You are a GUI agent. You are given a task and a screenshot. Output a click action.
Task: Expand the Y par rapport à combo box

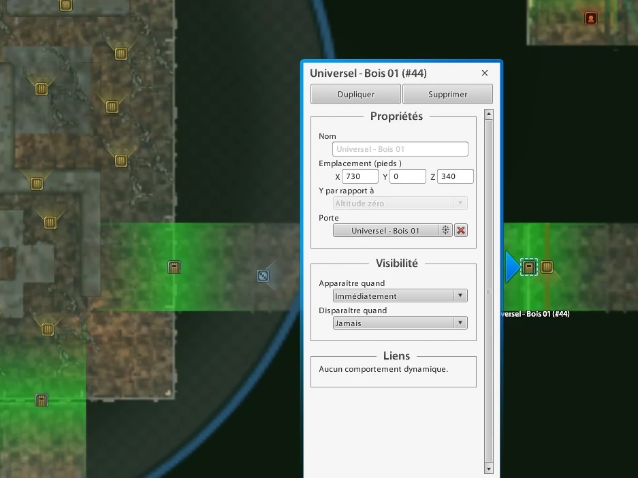[400, 203]
